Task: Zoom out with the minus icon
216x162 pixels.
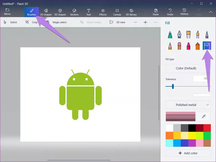Action: pos(135,22)
